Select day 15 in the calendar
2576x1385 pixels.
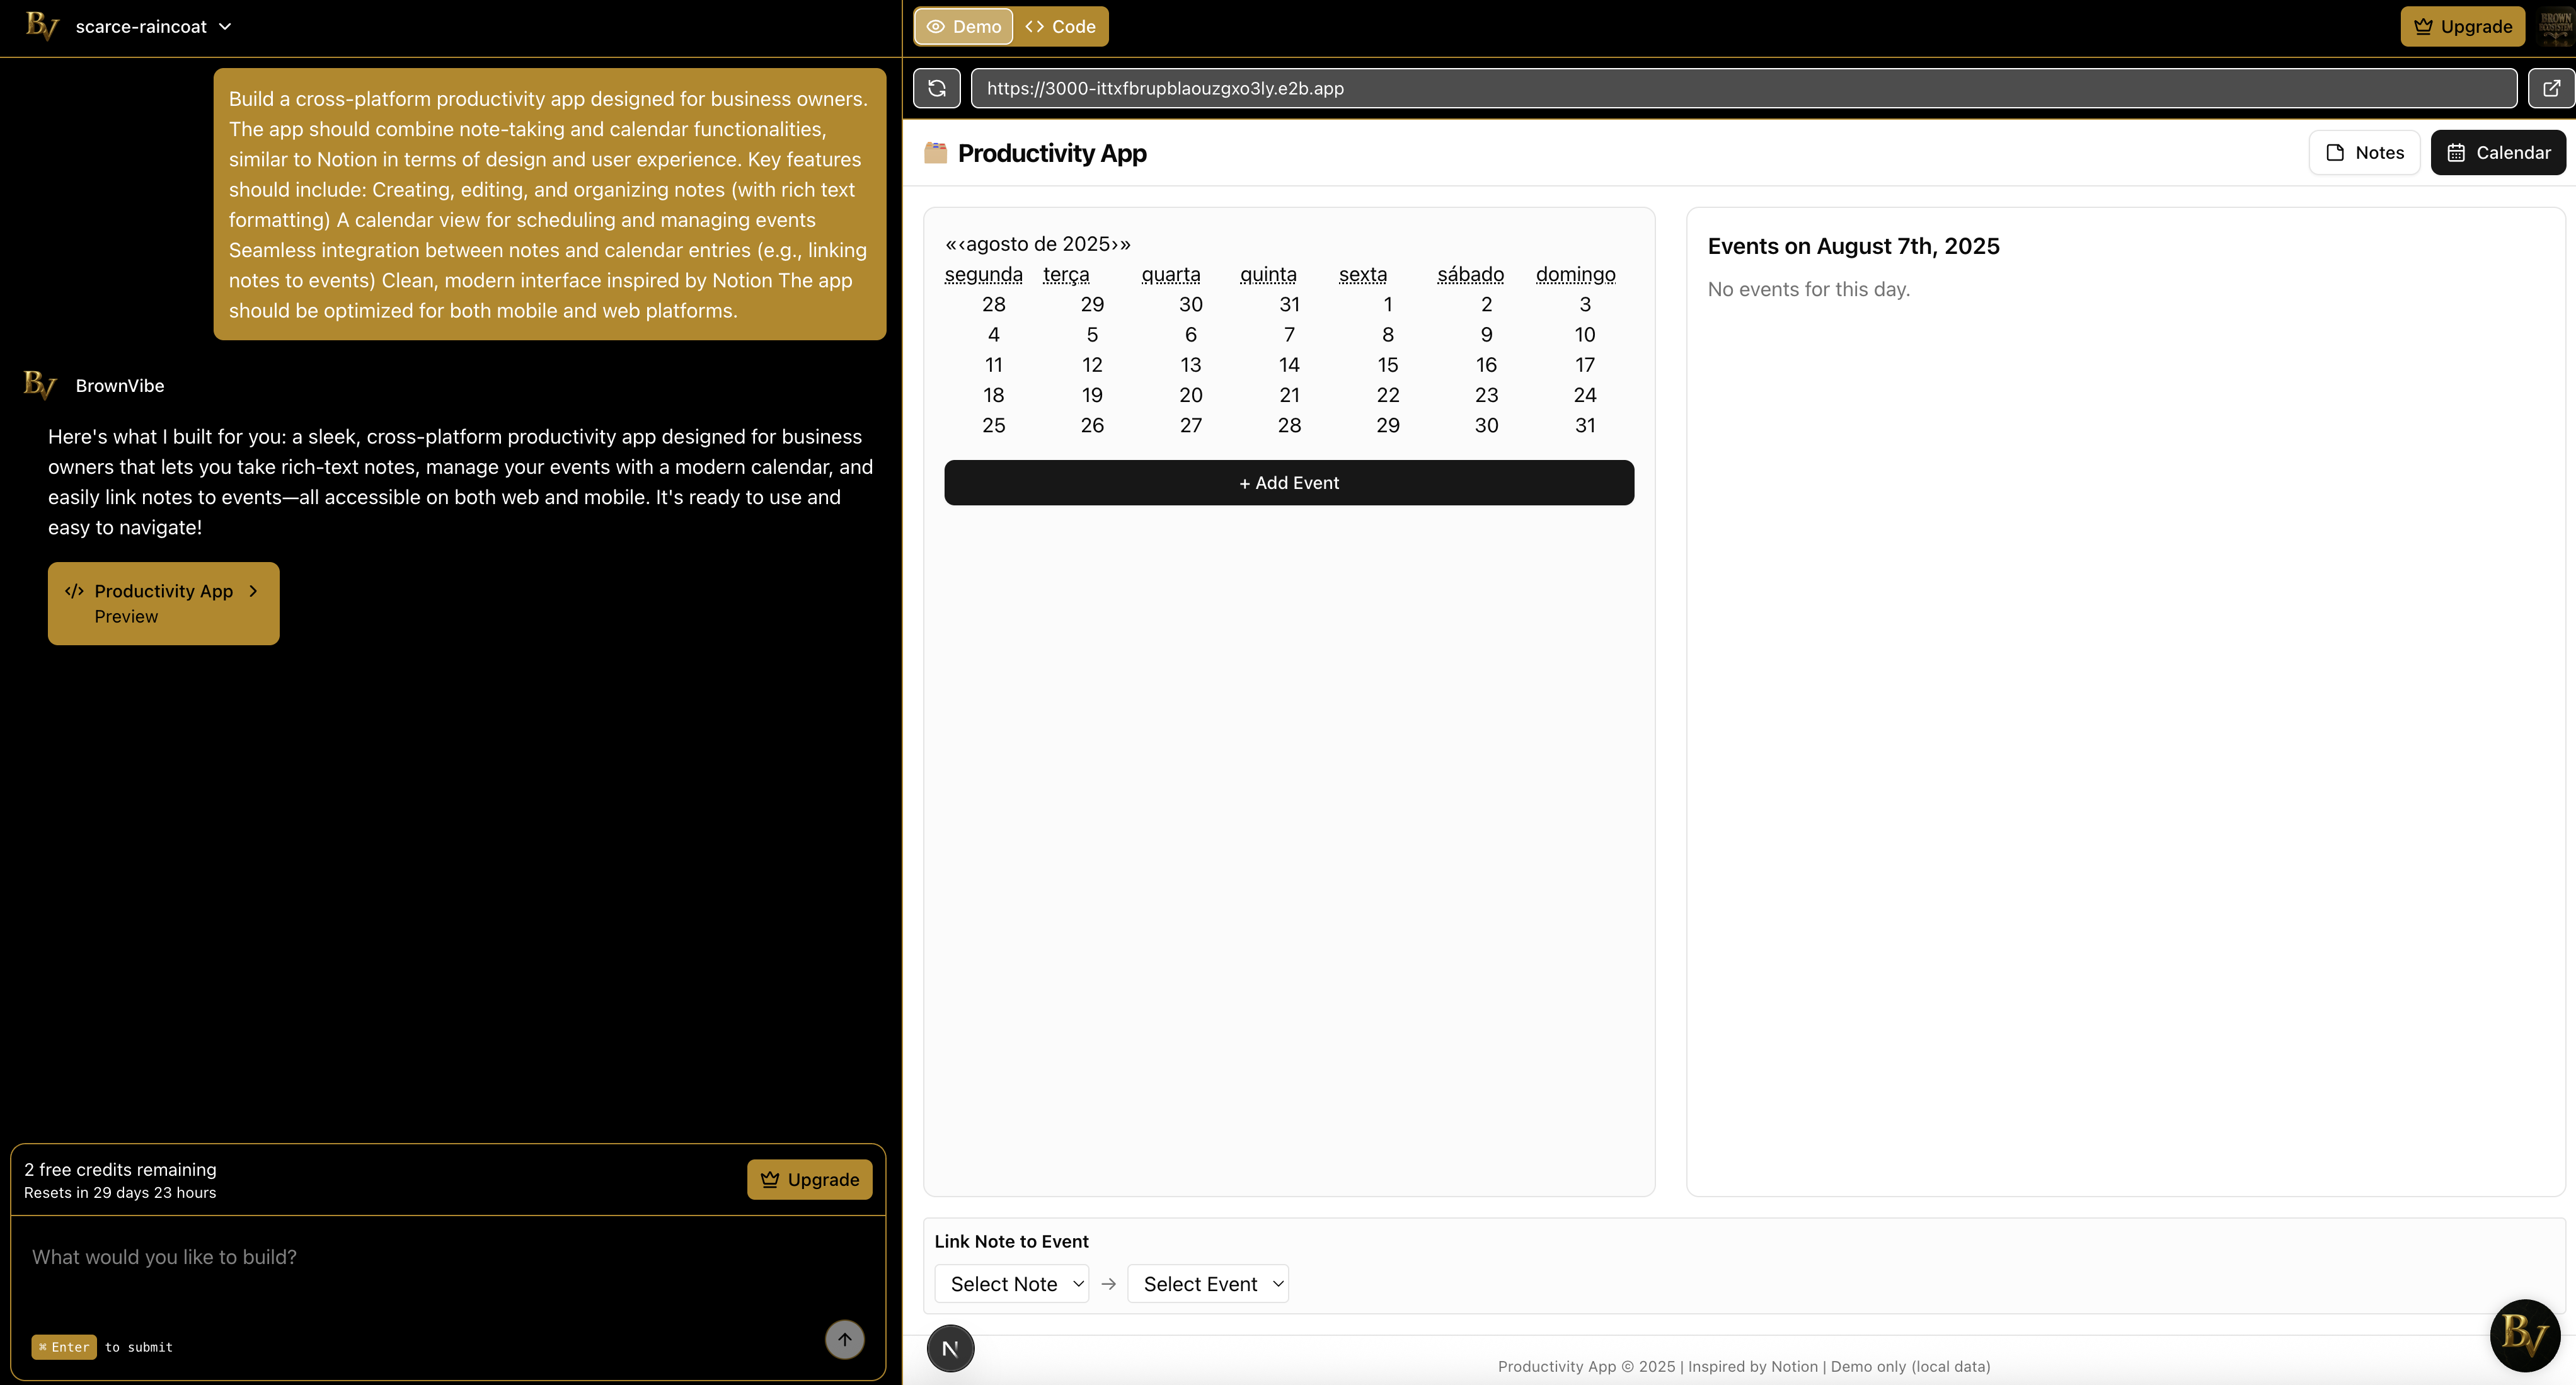[1387, 365]
